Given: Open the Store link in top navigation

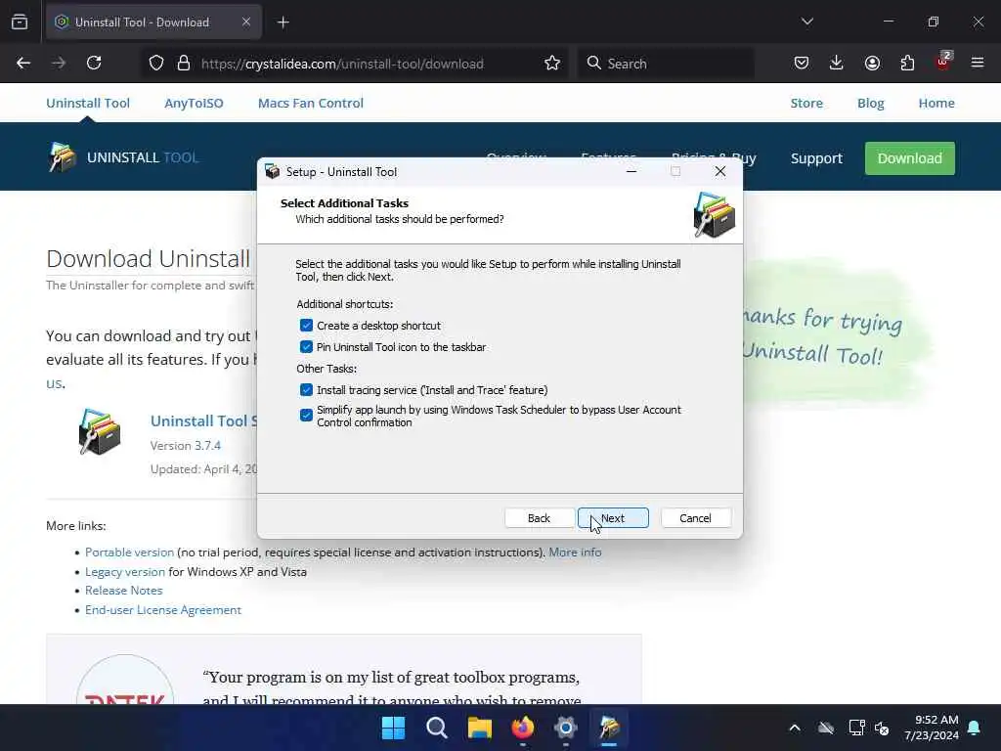Looking at the screenshot, I should click(x=806, y=103).
